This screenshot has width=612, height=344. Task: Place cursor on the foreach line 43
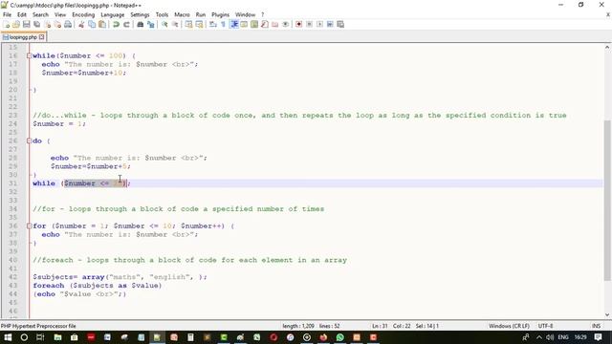tap(98, 286)
